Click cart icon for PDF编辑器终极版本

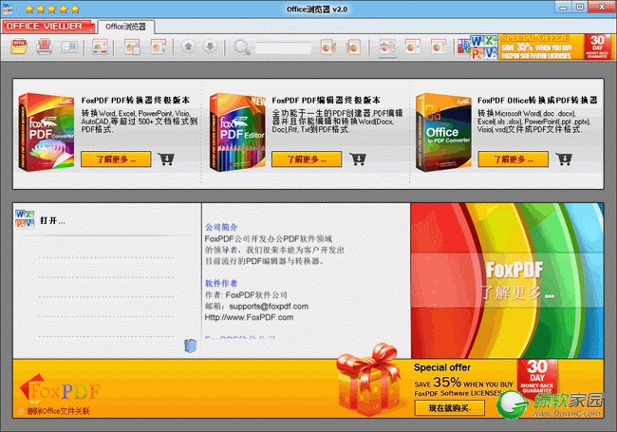click(x=358, y=159)
